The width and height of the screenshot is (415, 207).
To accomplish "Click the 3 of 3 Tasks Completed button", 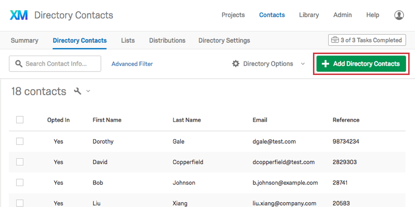I will (367, 40).
